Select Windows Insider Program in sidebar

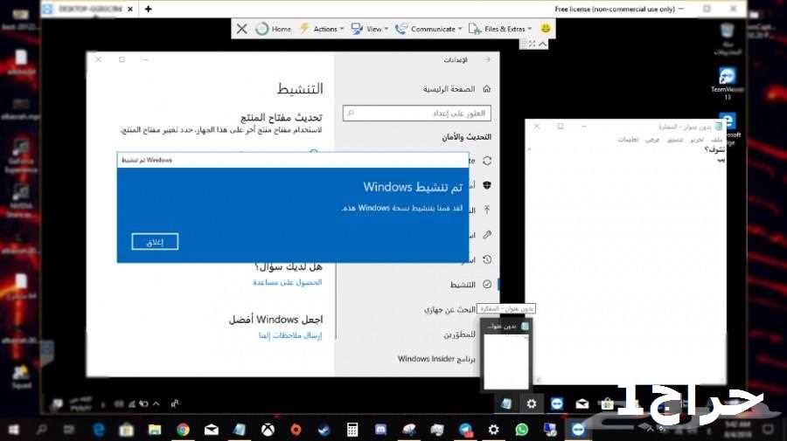pyautogui.click(x=436, y=359)
